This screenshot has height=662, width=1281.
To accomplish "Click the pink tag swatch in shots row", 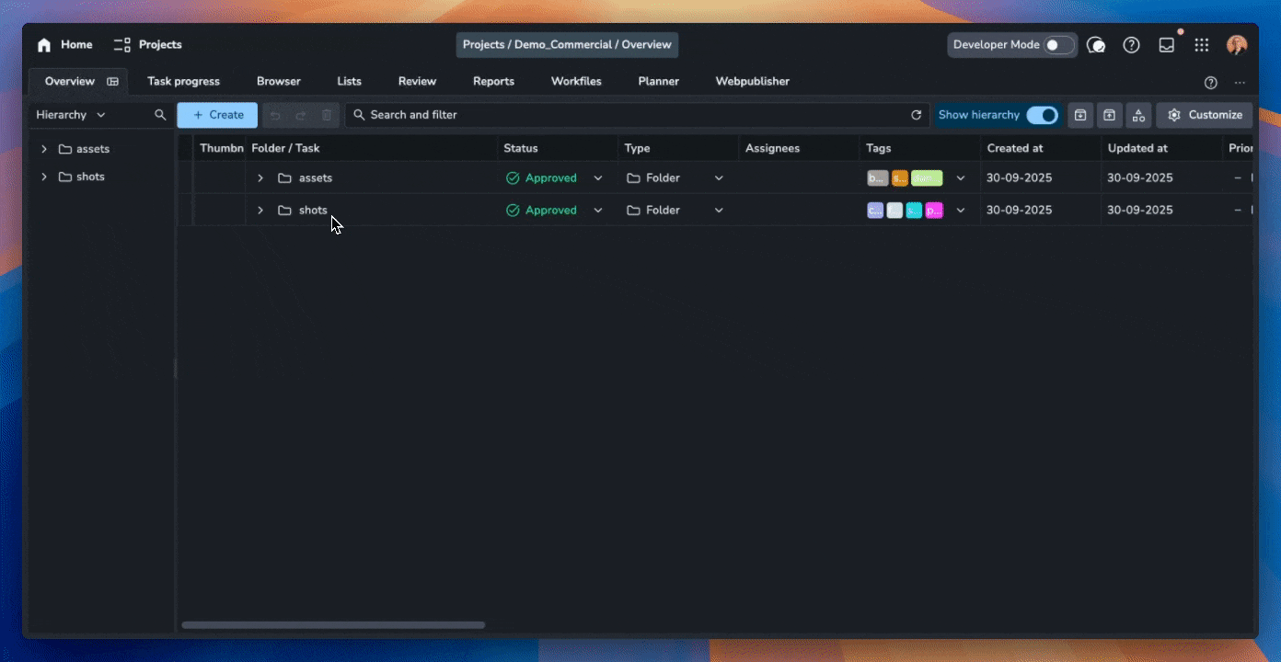I will pyautogui.click(x=933, y=211).
